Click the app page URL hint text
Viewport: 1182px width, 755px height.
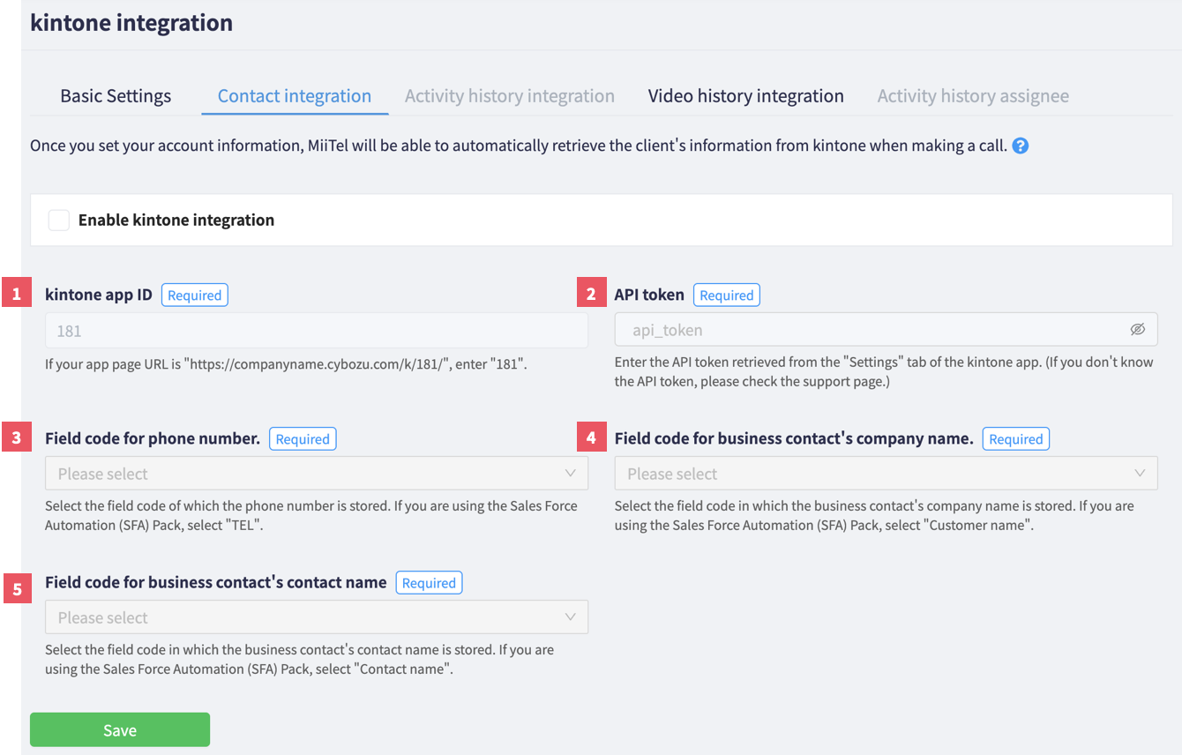(x=286, y=363)
